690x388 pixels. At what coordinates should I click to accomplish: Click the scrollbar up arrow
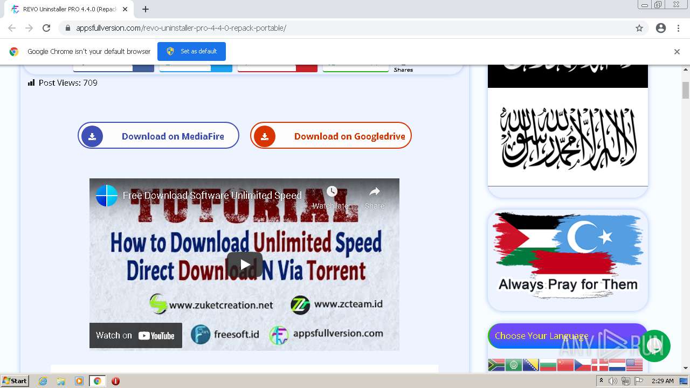point(686,68)
